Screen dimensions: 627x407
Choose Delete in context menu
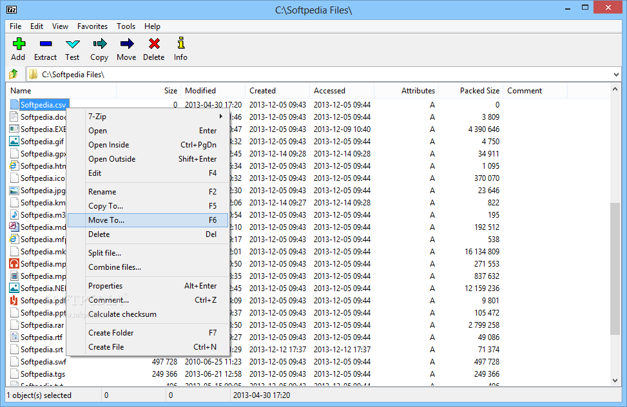(x=148, y=234)
